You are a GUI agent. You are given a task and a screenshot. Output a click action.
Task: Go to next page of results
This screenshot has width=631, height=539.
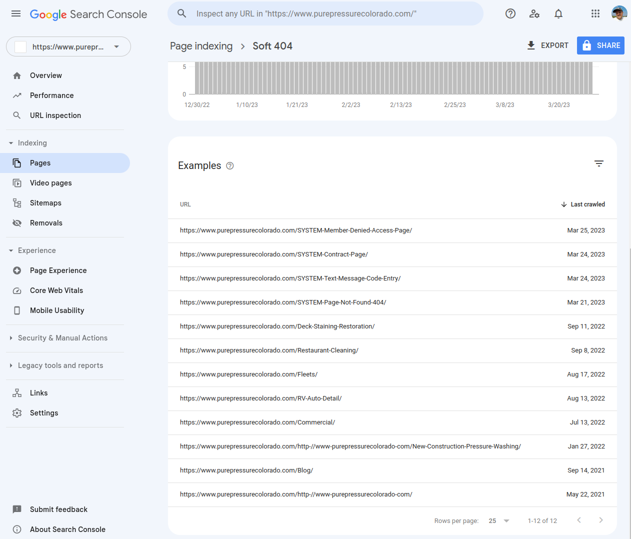tap(601, 520)
